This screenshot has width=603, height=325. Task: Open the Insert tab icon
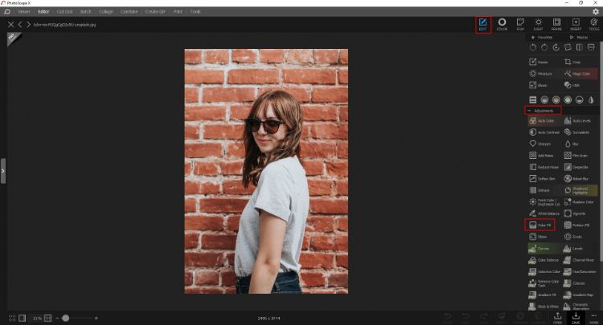pyautogui.click(x=576, y=24)
